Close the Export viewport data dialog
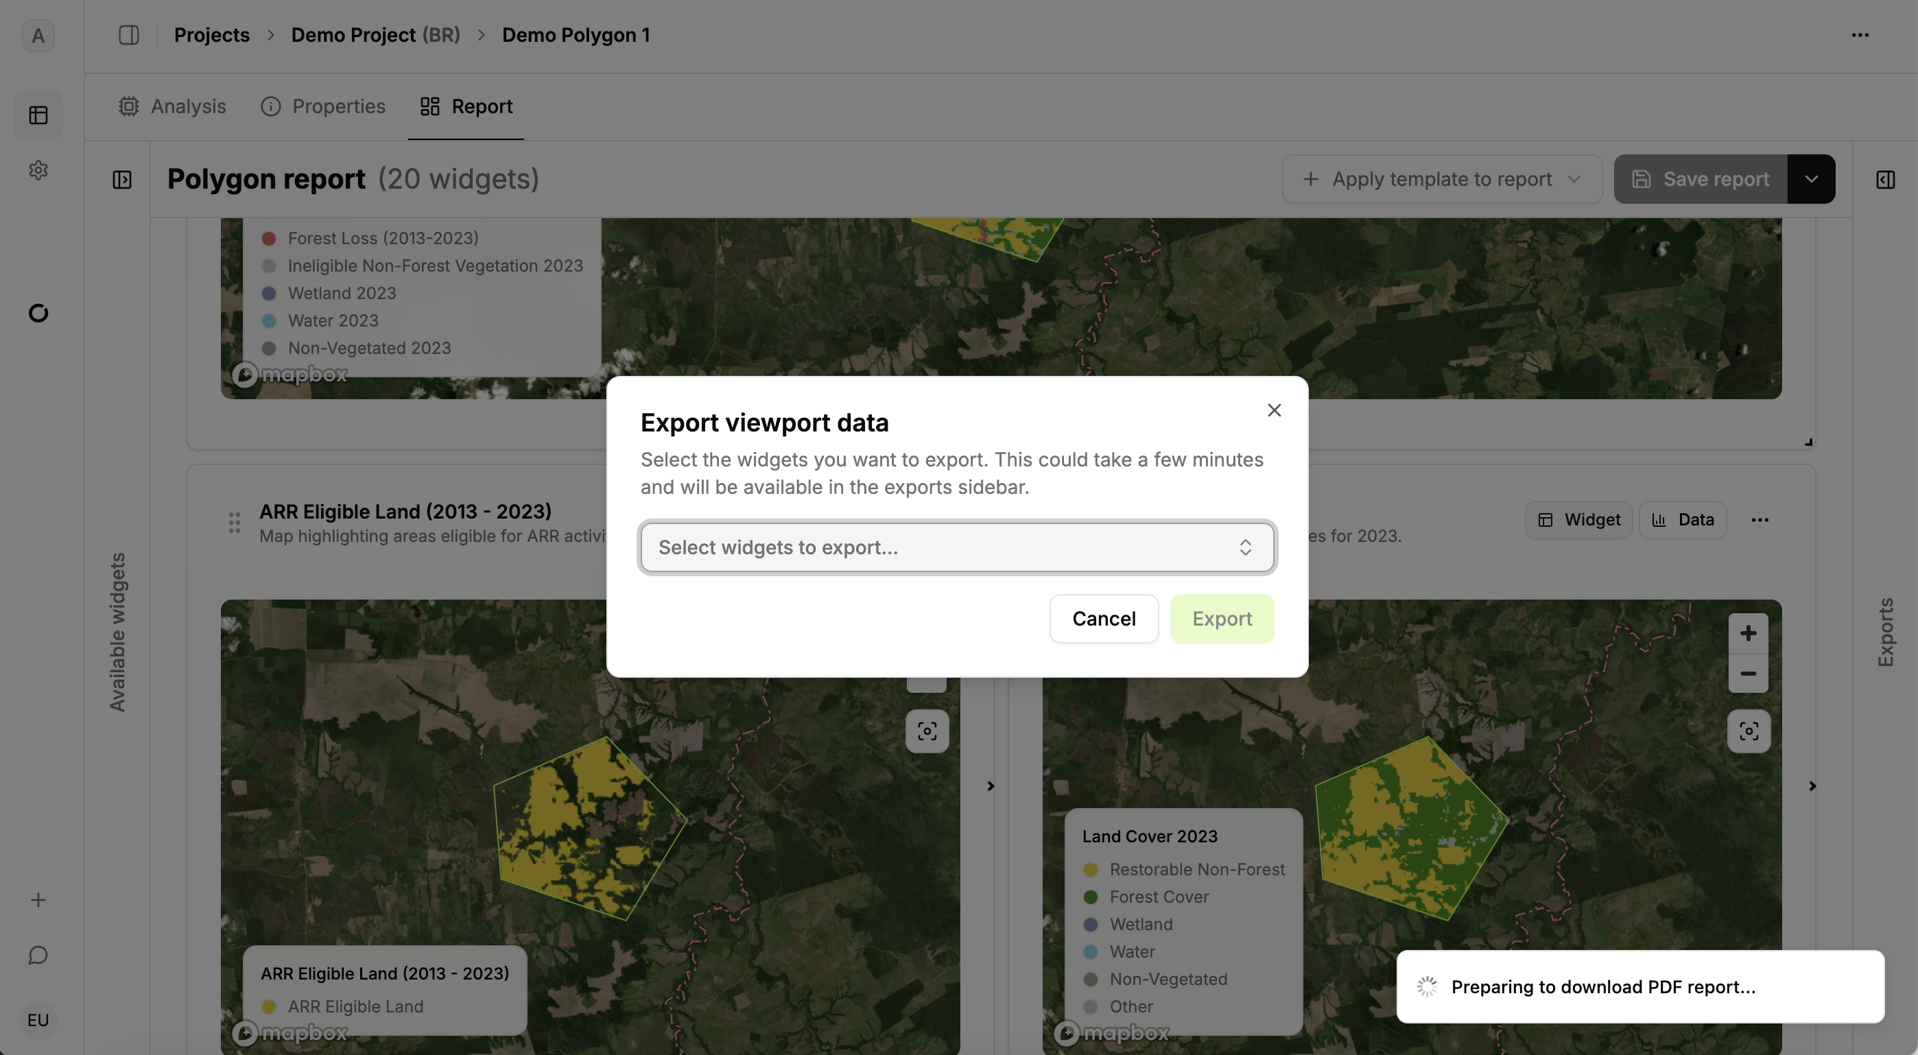The width and height of the screenshot is (1918, 1055). click(x=1274, y=410)
